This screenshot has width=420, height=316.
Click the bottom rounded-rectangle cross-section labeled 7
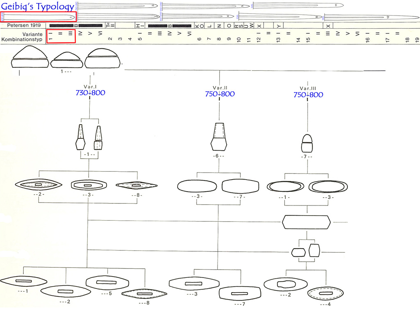click(x=240, y=293)
